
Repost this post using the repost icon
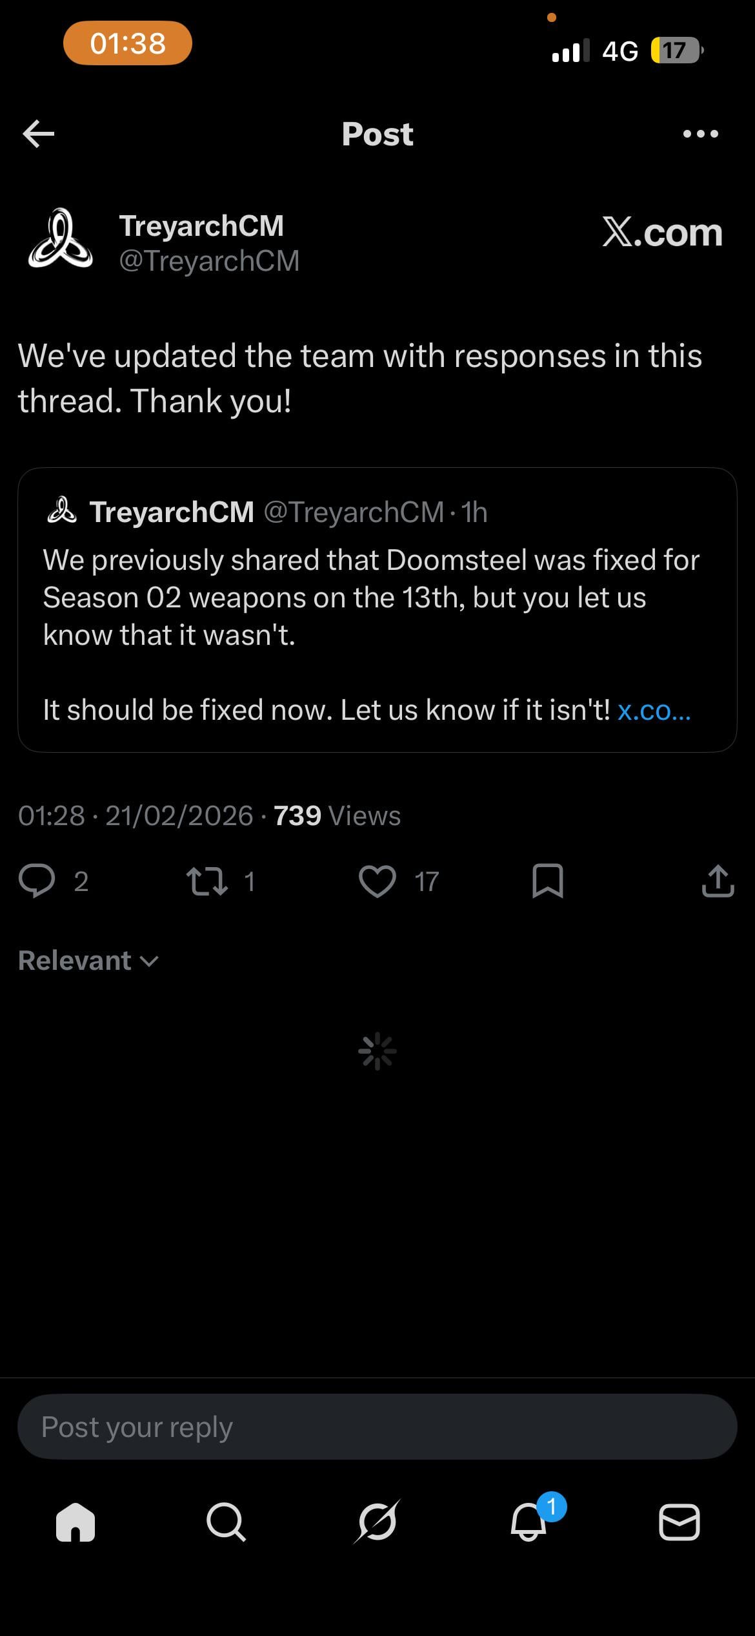tap(206, 881)
